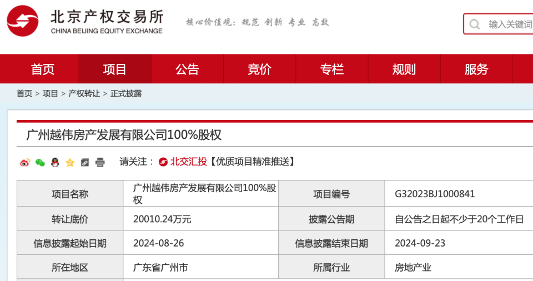Share to Weibo icon
This screenshot has height=281, width=533.
point(25,162)
